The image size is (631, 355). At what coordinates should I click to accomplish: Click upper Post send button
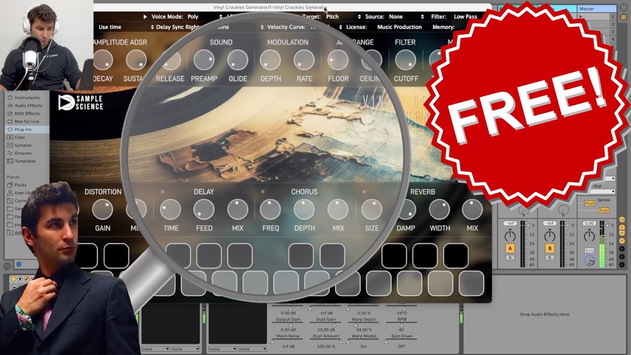point(590,203)
